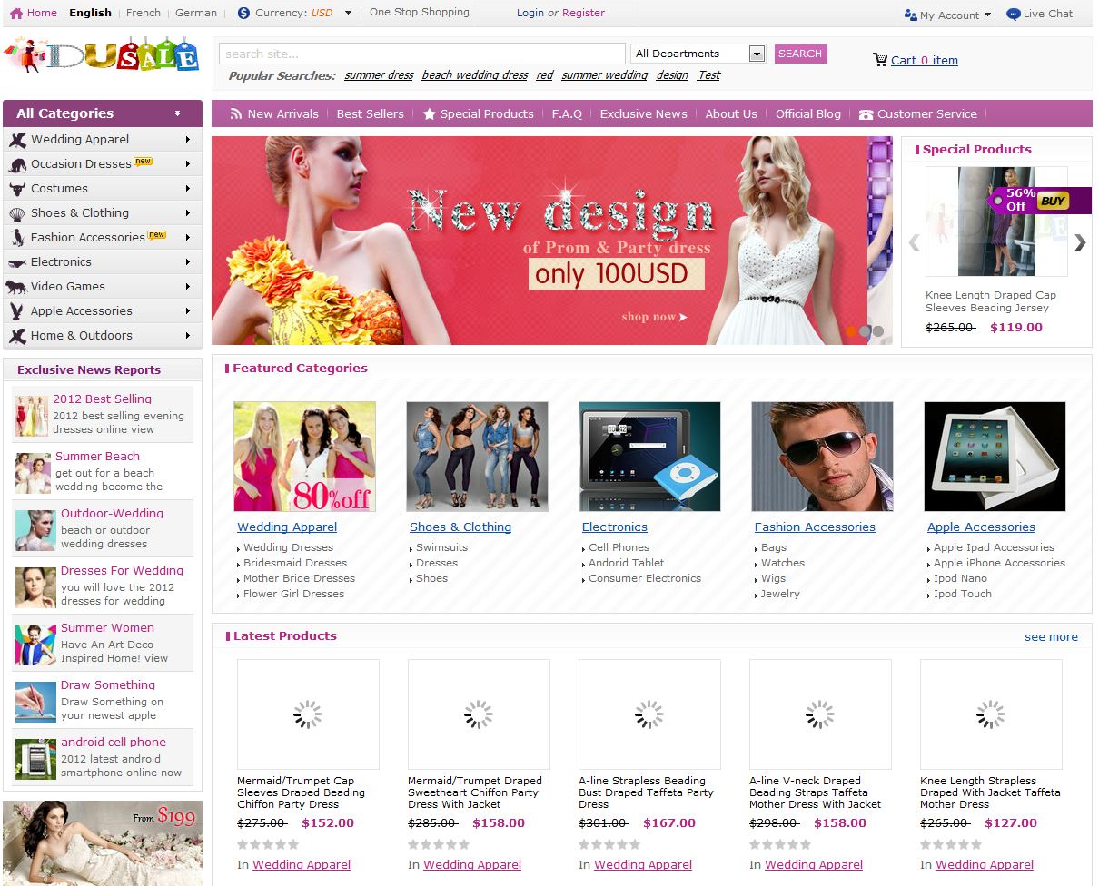Click the Live Chat bubble icon
Image resolution: width=1099 pixels, height=886 pixels.
[1014, 15]
